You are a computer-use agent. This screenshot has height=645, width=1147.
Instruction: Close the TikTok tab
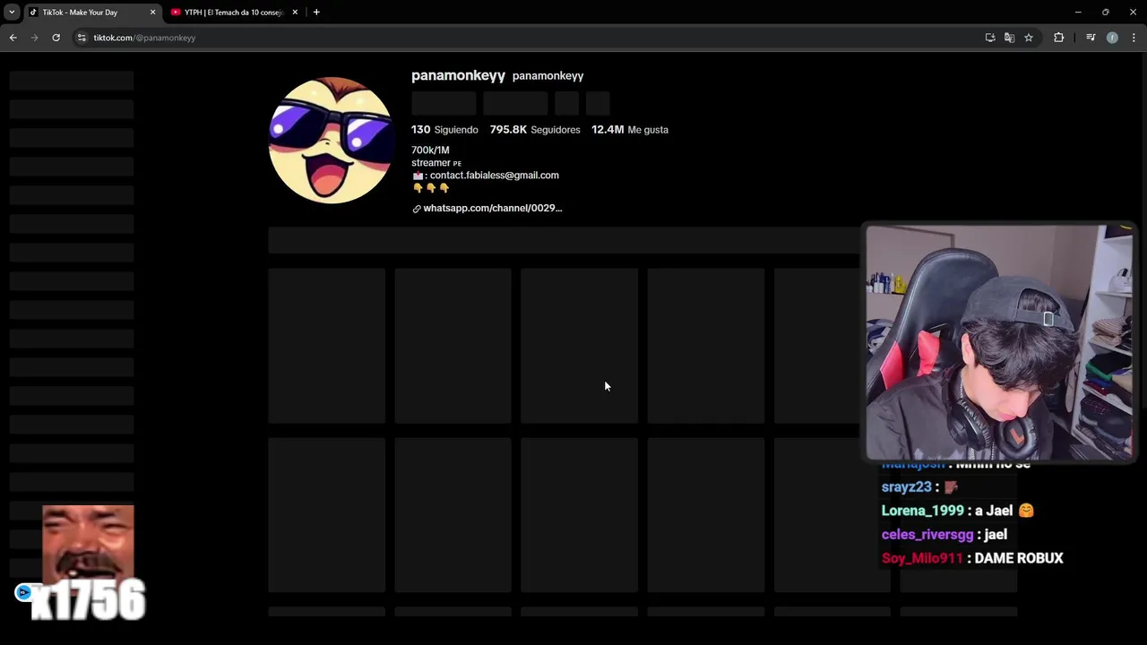(x=152, y=13)
